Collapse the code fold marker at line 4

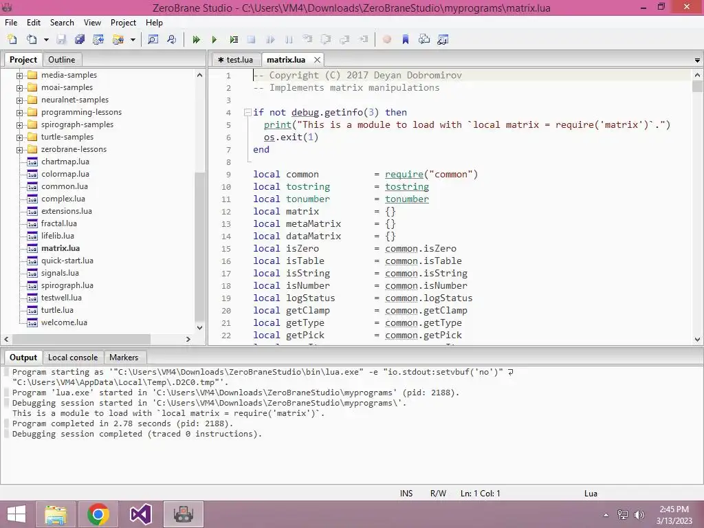tap(247, 112)
